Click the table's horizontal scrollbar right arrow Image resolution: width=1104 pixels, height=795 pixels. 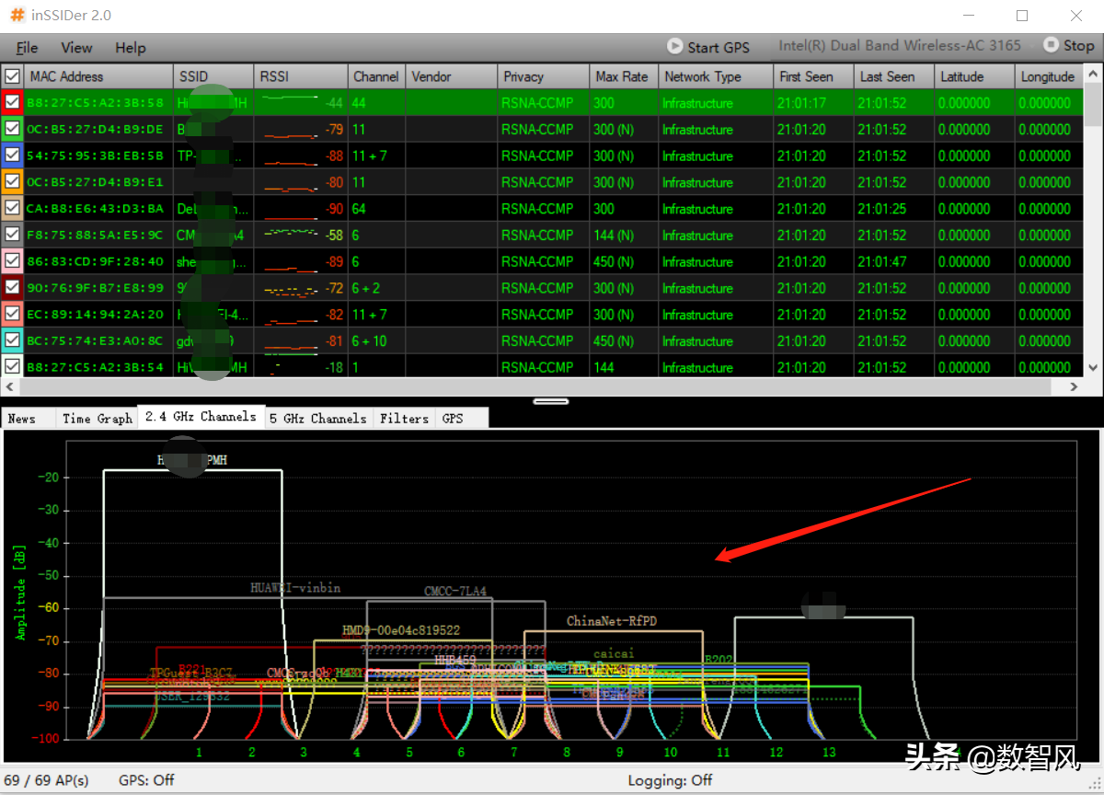tap(1075, 387)
